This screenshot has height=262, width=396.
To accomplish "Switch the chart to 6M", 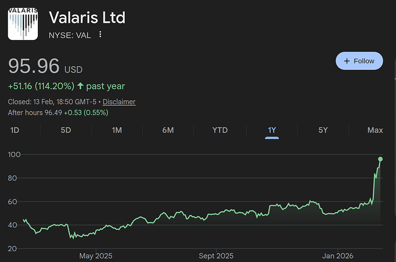I will 168,130.
